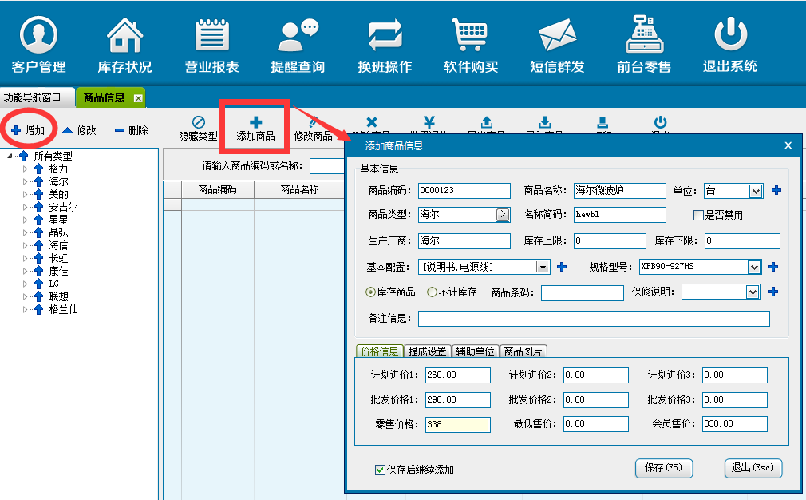Open the 库存状况 inventory status icon
Image resolution: width=806 pixels, height=500 pixels.
[124, 36]
